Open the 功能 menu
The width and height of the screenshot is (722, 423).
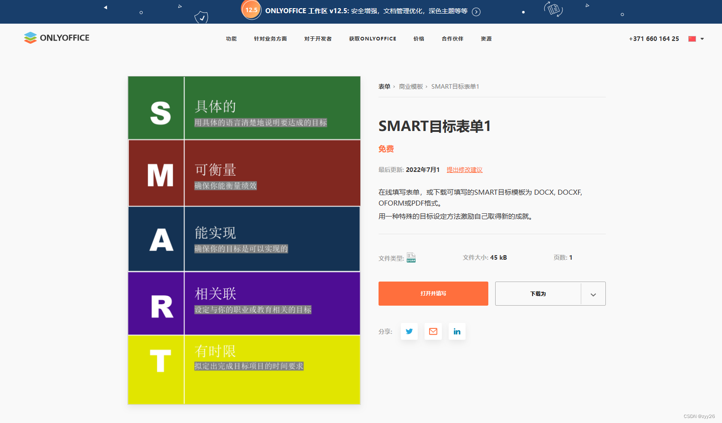point(231,39)
